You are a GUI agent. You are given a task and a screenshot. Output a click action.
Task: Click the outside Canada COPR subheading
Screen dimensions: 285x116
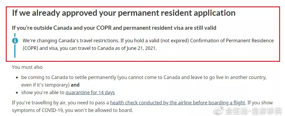click(x=114, y=28)
